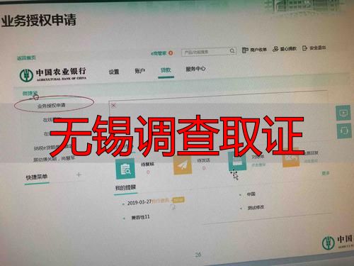Click the 待发送 paper plane icon
Viewport: 354px width, 266px height.
pyautogui.click(x=182, y=165)
